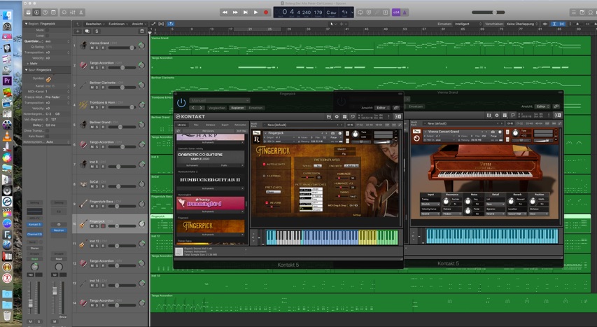Click the Rewind transport button
The height and width of the screenshot is (327, 597).
point(225,12)
